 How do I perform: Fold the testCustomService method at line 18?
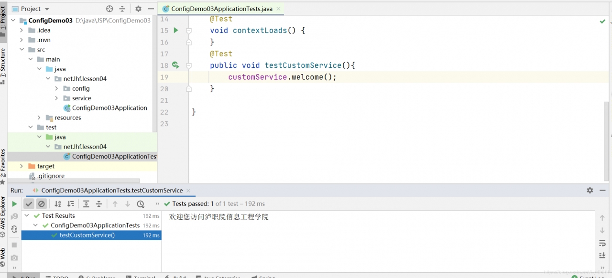click(x=189, y=65)
